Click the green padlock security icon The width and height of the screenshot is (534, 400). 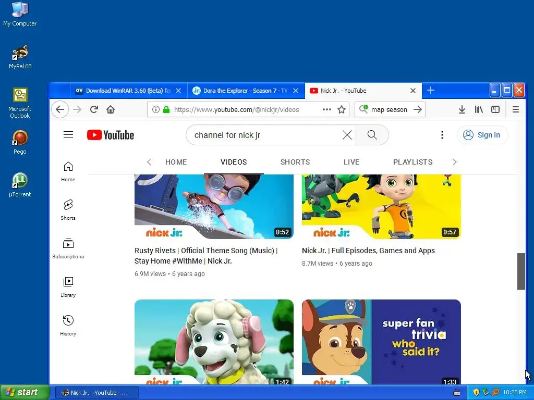[166, 109]
